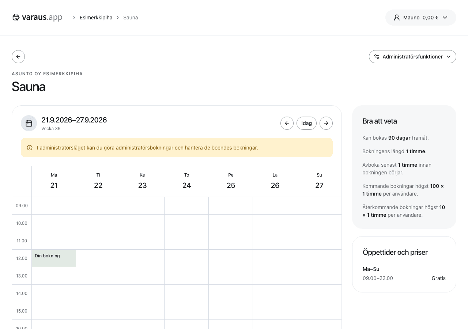
Task: Click the Ke 23 day header
Action: tap(142, 181)
